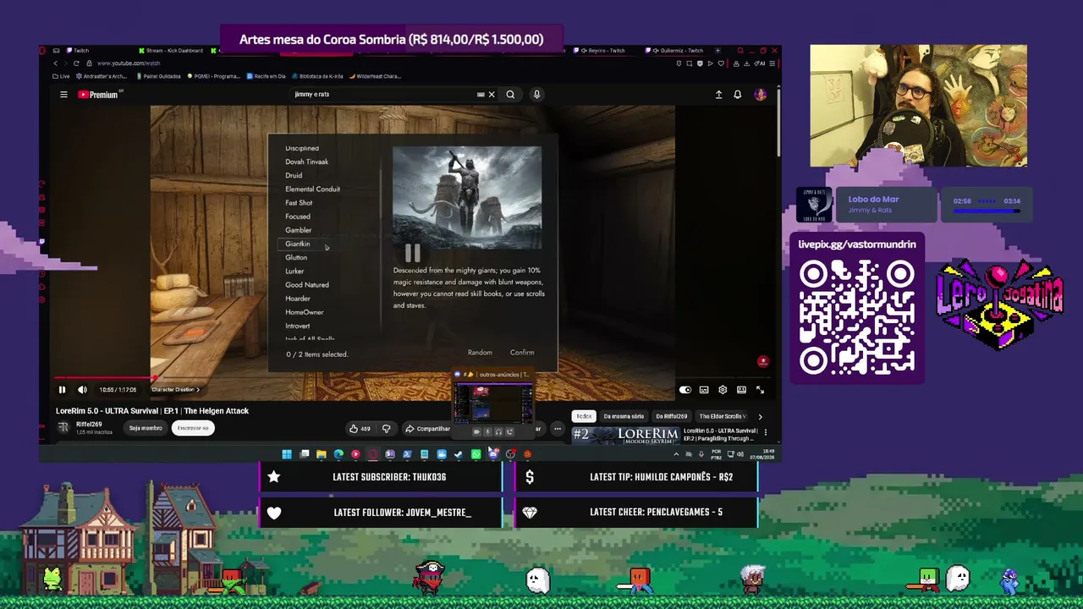Open the YouTube account avatar menu

click(x=760, y=95)
